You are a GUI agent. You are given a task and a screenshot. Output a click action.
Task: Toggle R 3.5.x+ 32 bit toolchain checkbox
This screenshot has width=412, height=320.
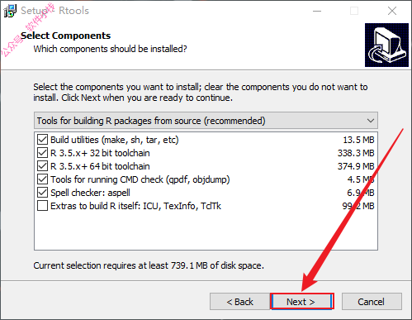42,153
